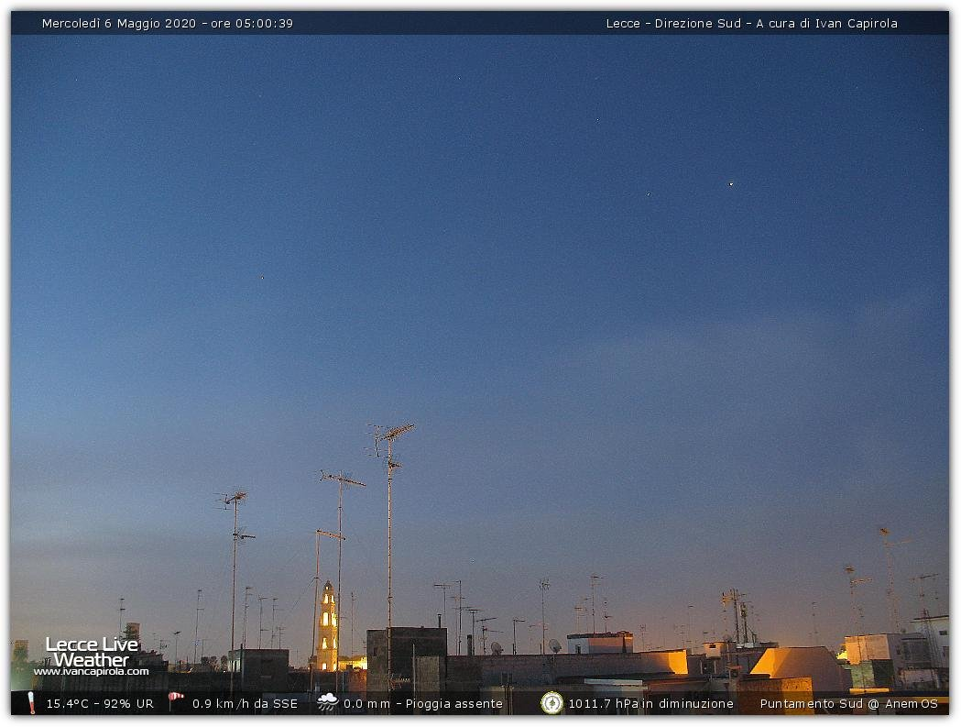Click the rain cloud icon
Screen dimensions: 961x727
(x=327, y=702)
